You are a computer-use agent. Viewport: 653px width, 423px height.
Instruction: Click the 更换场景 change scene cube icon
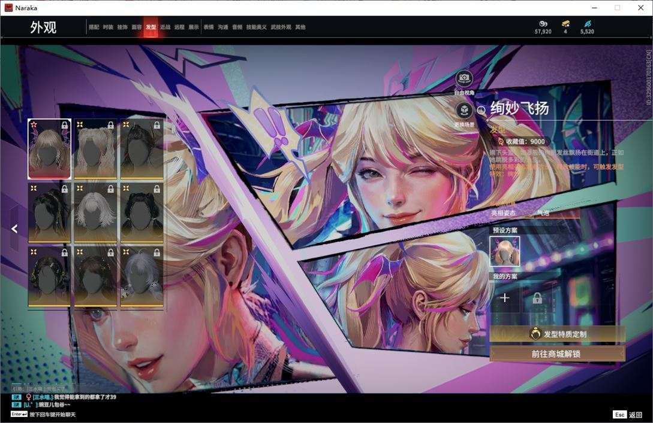coord(464,111)
